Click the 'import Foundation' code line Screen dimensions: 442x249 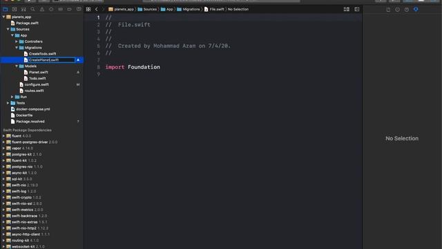tap(133, 67)
